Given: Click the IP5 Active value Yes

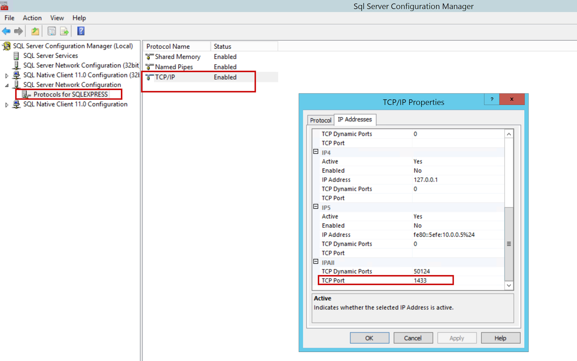Looking at the screenshot, I should pos(418,216).
